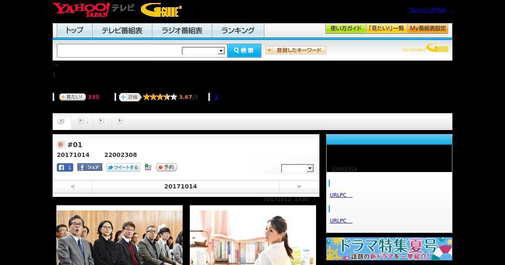Focus the keyword search input field
505x265 pixels.
pyautogui.click(x=120, y=50)
